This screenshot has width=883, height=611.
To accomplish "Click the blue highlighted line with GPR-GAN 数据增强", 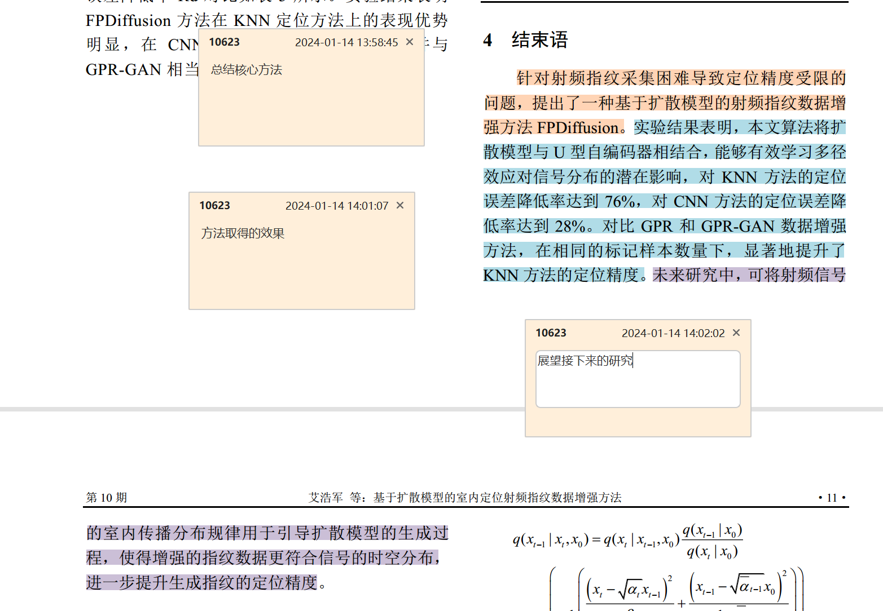I will 665,226.
